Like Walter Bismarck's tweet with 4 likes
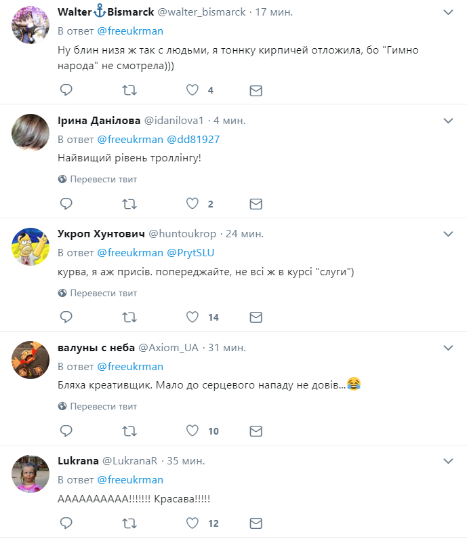The image size is (467, 539). (192, 90)
